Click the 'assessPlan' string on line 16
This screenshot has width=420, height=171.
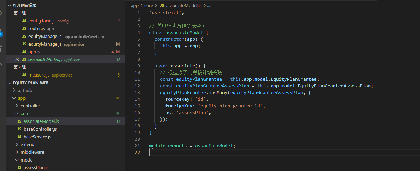(192, 113)
